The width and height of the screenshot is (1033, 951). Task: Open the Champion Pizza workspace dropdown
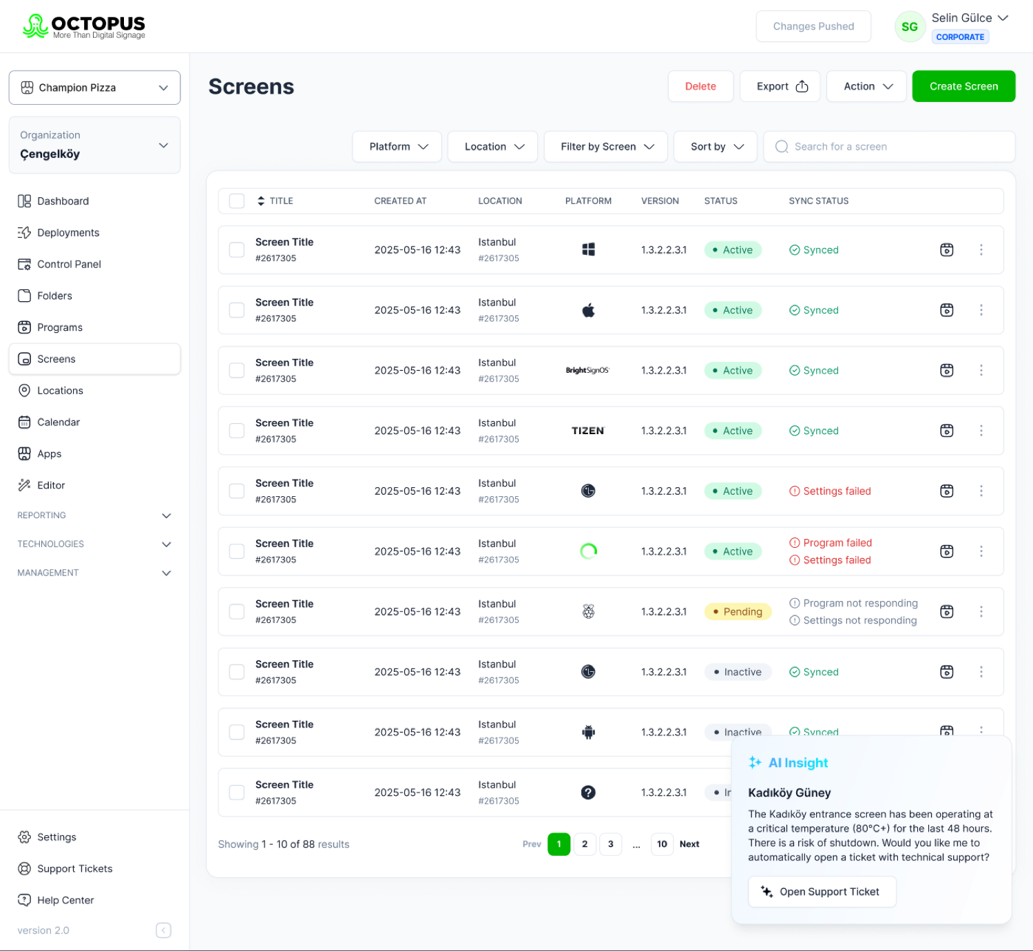94,88
